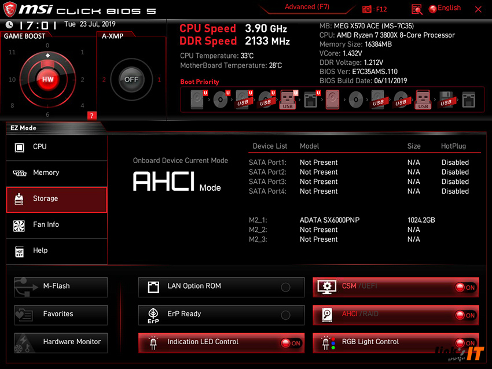Open the Help hotkey section
The width and height of the screenshot is (492, 369).
(57, 251)
